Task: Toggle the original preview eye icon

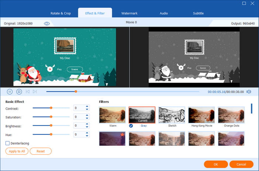Action: (x=47, y=23)
